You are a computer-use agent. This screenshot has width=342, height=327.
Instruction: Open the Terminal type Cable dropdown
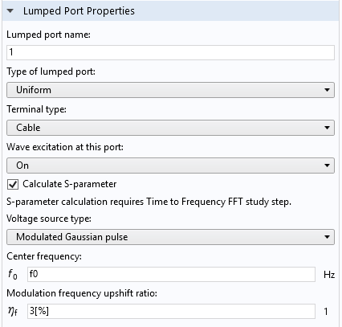point(170,128)
